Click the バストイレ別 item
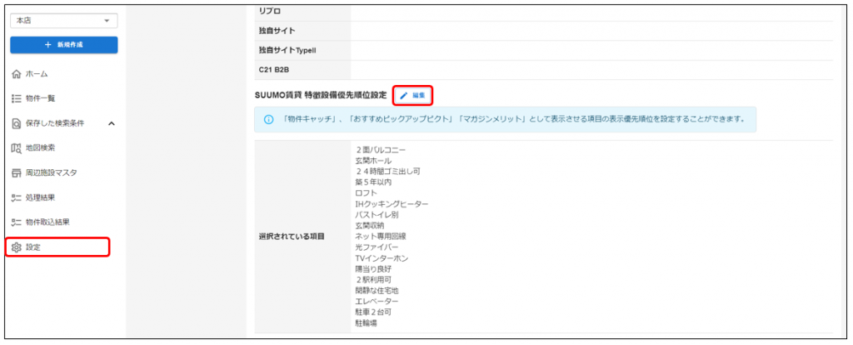The width and height of the screenshot is (853, 345). coord(377,215)
